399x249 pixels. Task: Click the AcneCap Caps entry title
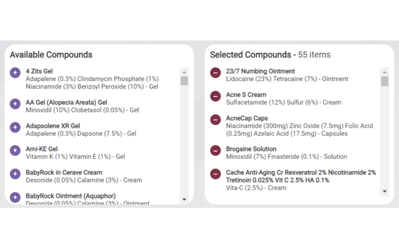[247, 118]
